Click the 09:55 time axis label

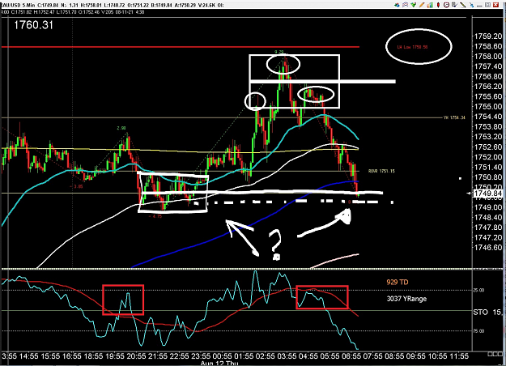415,356
